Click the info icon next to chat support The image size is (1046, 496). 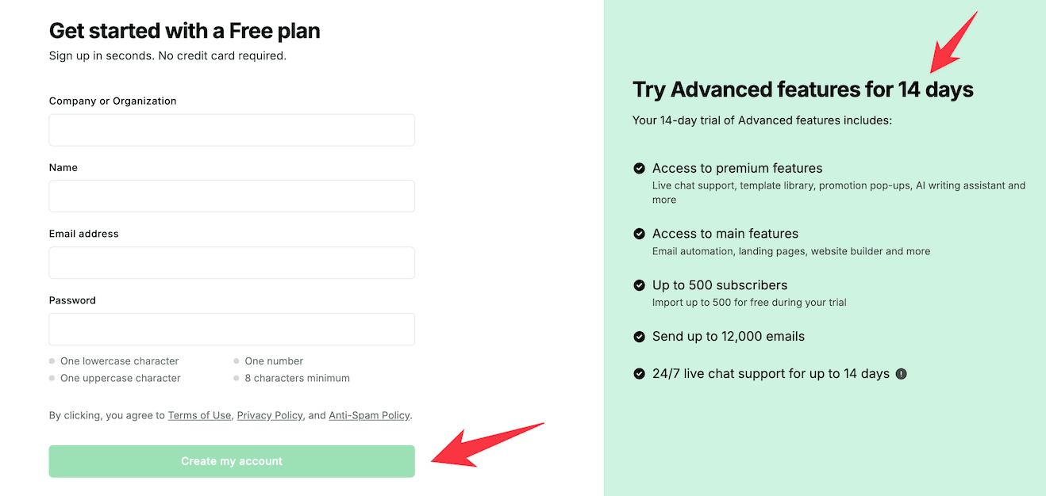[901, 373]
